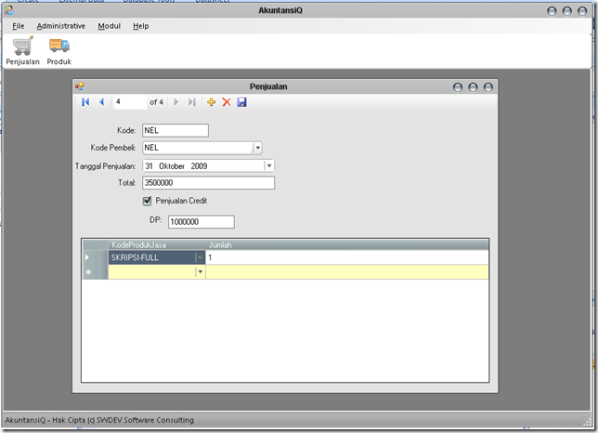Open the Tanggal Penjualan date picker arrow
The width and height of the screenshot is (598, 433).
[x=269, y=166]
